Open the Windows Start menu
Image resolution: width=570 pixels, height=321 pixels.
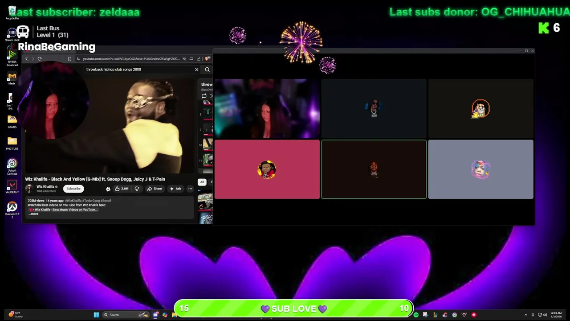pos(96,315)
